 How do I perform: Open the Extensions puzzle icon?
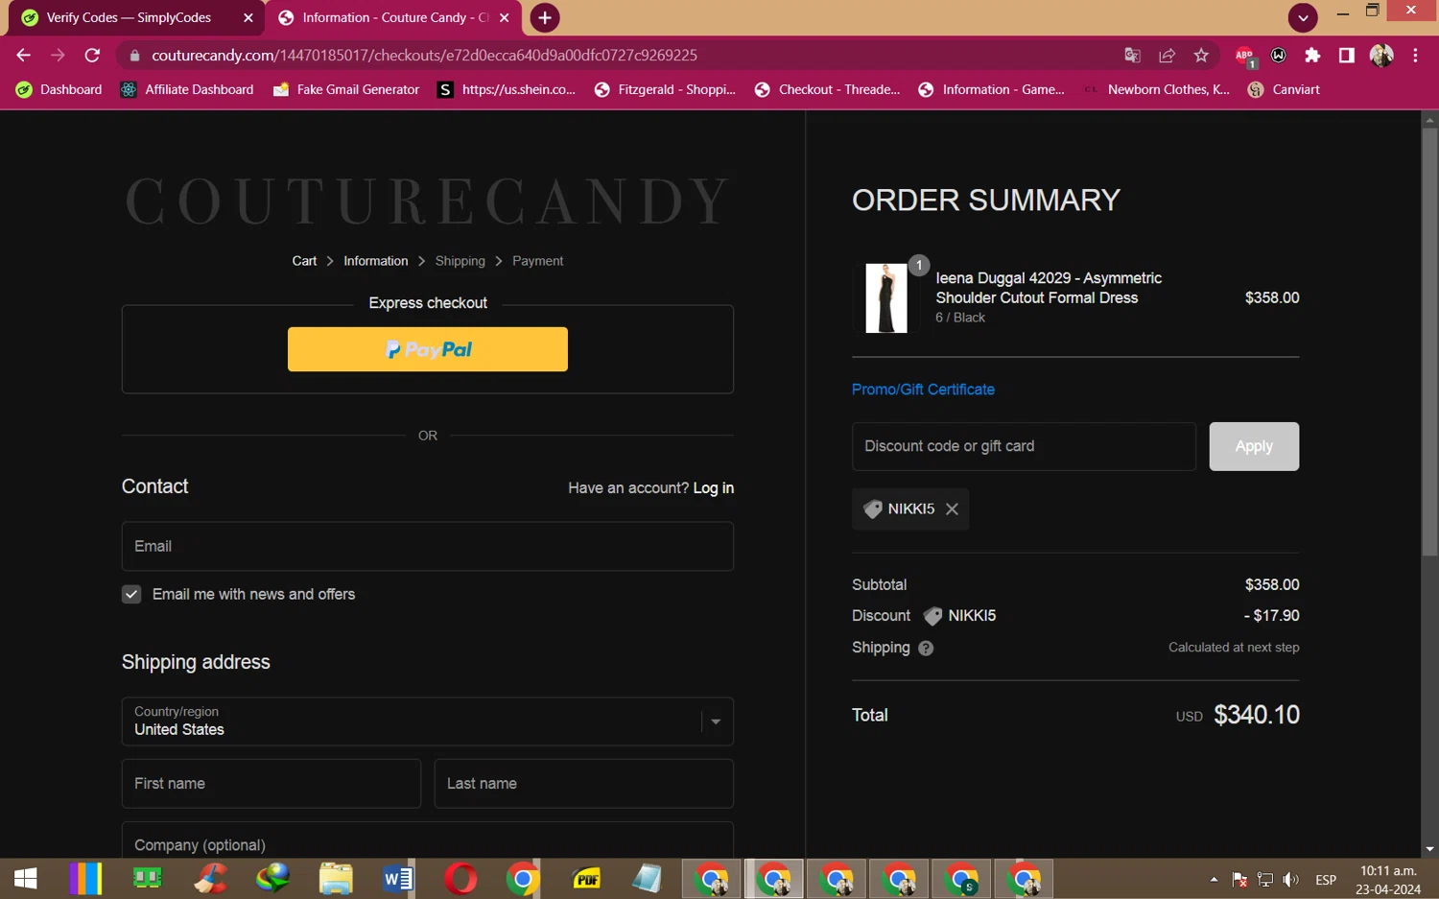[1312, 56]
